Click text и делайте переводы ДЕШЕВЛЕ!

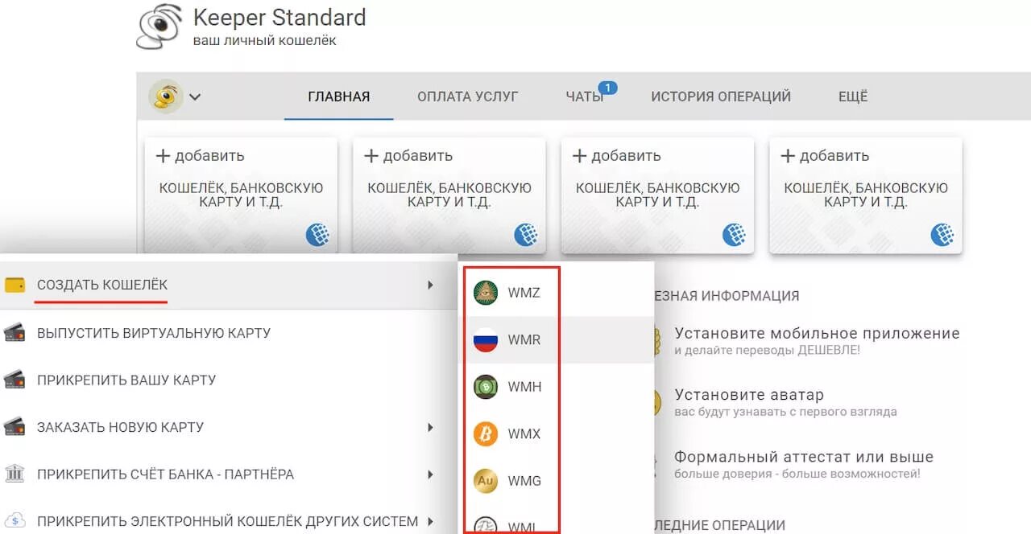[x=768, y=350]
